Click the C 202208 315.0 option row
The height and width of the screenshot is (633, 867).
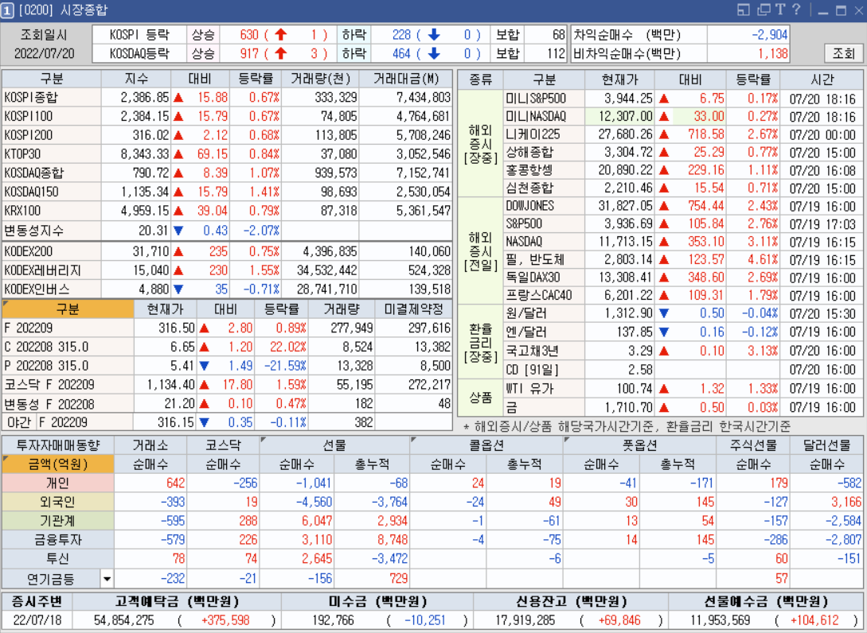pos(68,347)
